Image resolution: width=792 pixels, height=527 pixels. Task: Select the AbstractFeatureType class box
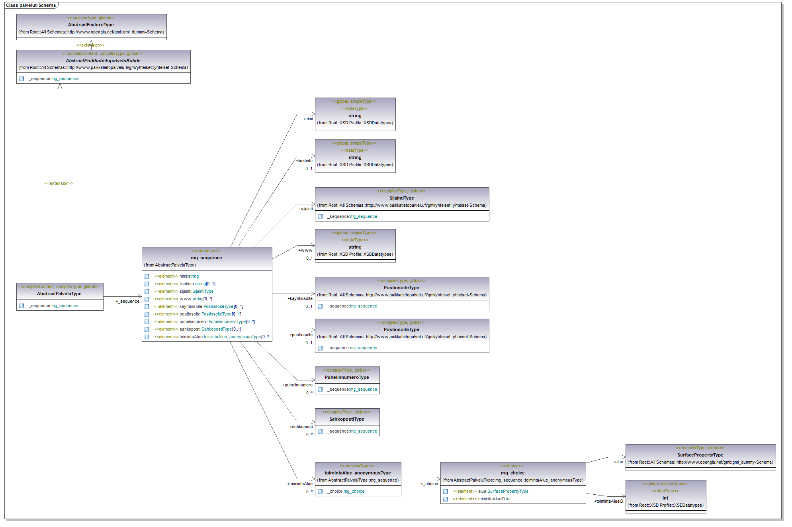point(92,27)
